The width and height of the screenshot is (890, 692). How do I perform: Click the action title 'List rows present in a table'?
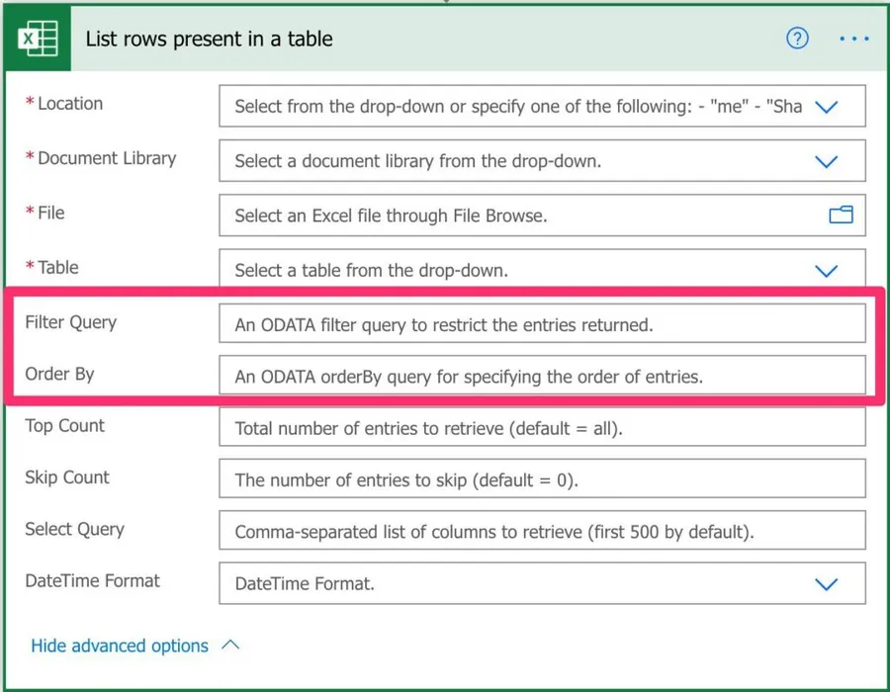click(x=209, y=40)
